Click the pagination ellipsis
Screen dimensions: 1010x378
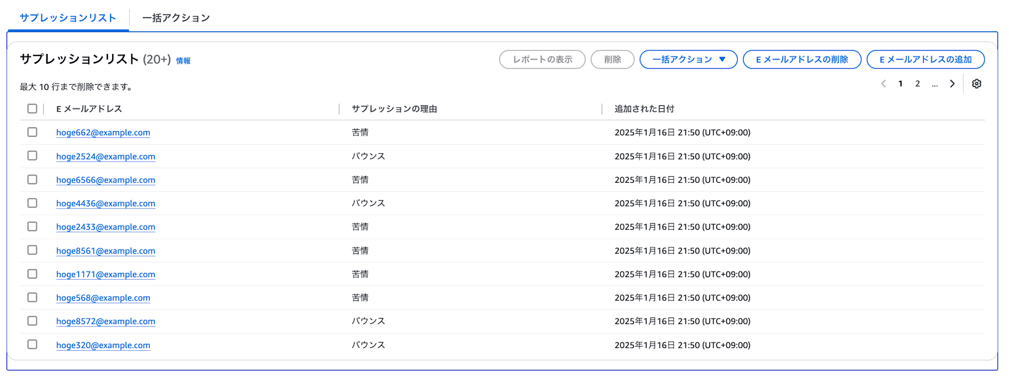pyautogui.click(x=935, y=84)
